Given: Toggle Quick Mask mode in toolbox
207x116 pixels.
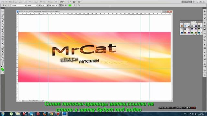Looking at the screenshot, I should pos(3,72).
